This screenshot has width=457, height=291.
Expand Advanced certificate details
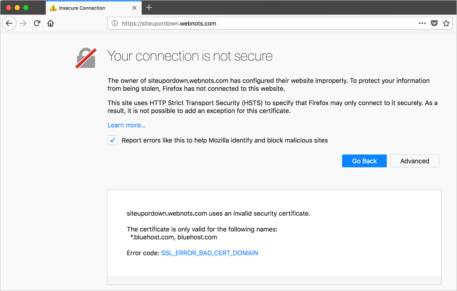click(414, 161)
